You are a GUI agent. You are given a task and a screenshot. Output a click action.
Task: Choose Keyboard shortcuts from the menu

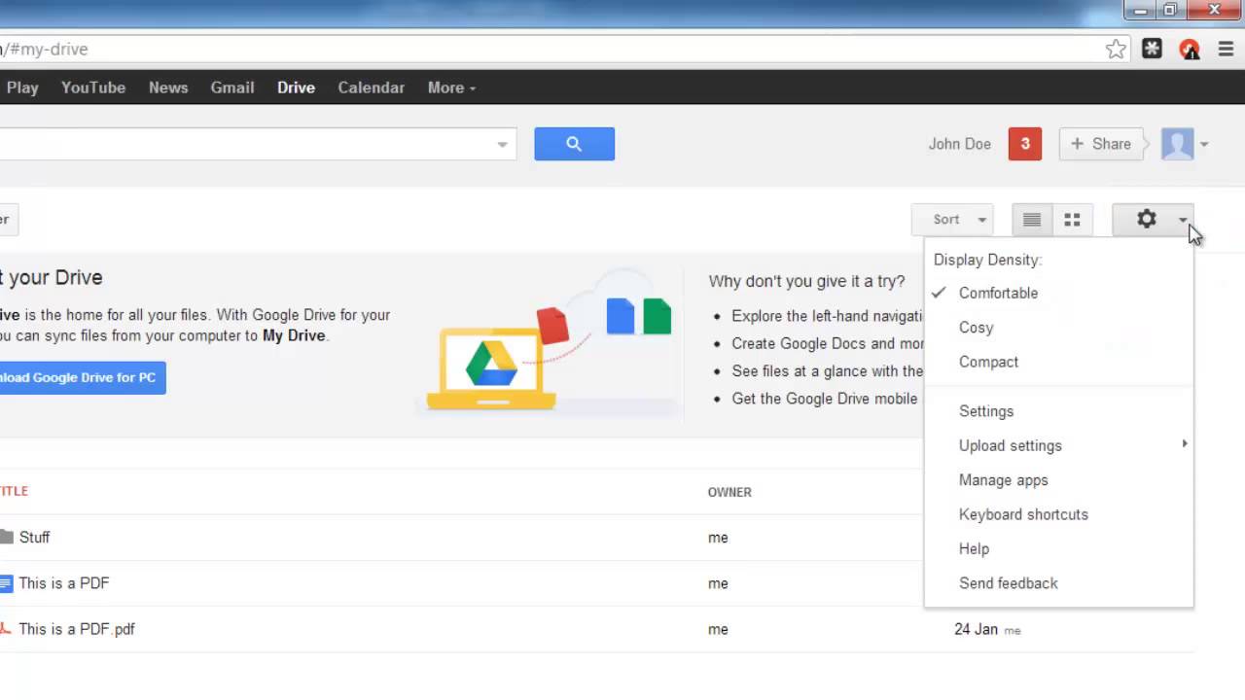pyautogui.click(x=1023, y=514)
